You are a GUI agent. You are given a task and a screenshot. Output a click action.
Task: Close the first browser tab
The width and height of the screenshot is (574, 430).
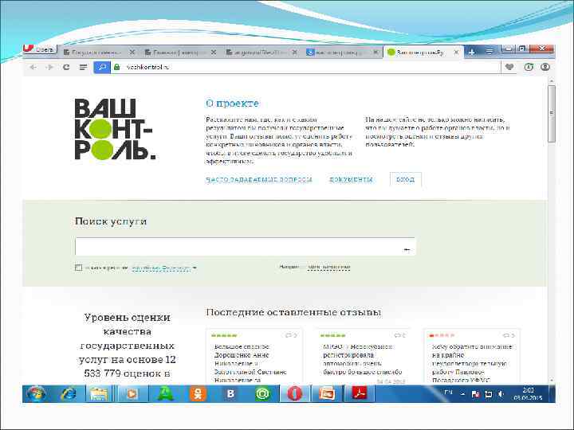click(x=132, y=53)
